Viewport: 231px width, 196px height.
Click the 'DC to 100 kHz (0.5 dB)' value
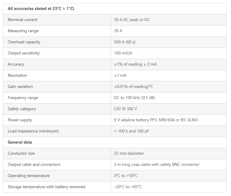(134, 98)
